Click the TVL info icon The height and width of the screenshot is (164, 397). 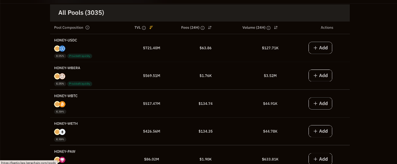tap(144, 28)
